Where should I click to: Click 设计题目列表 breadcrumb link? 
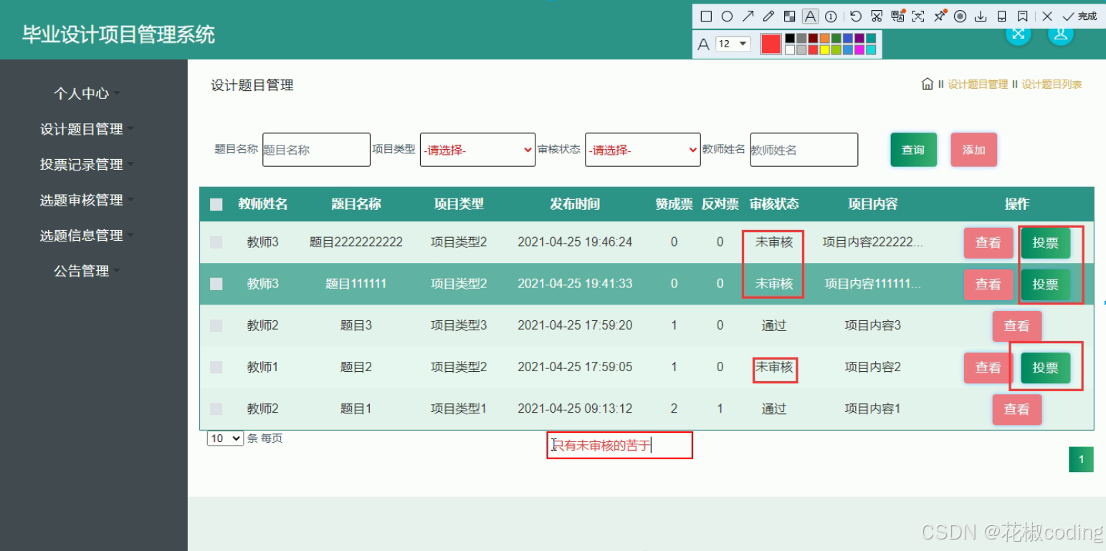click(1052, 85)
